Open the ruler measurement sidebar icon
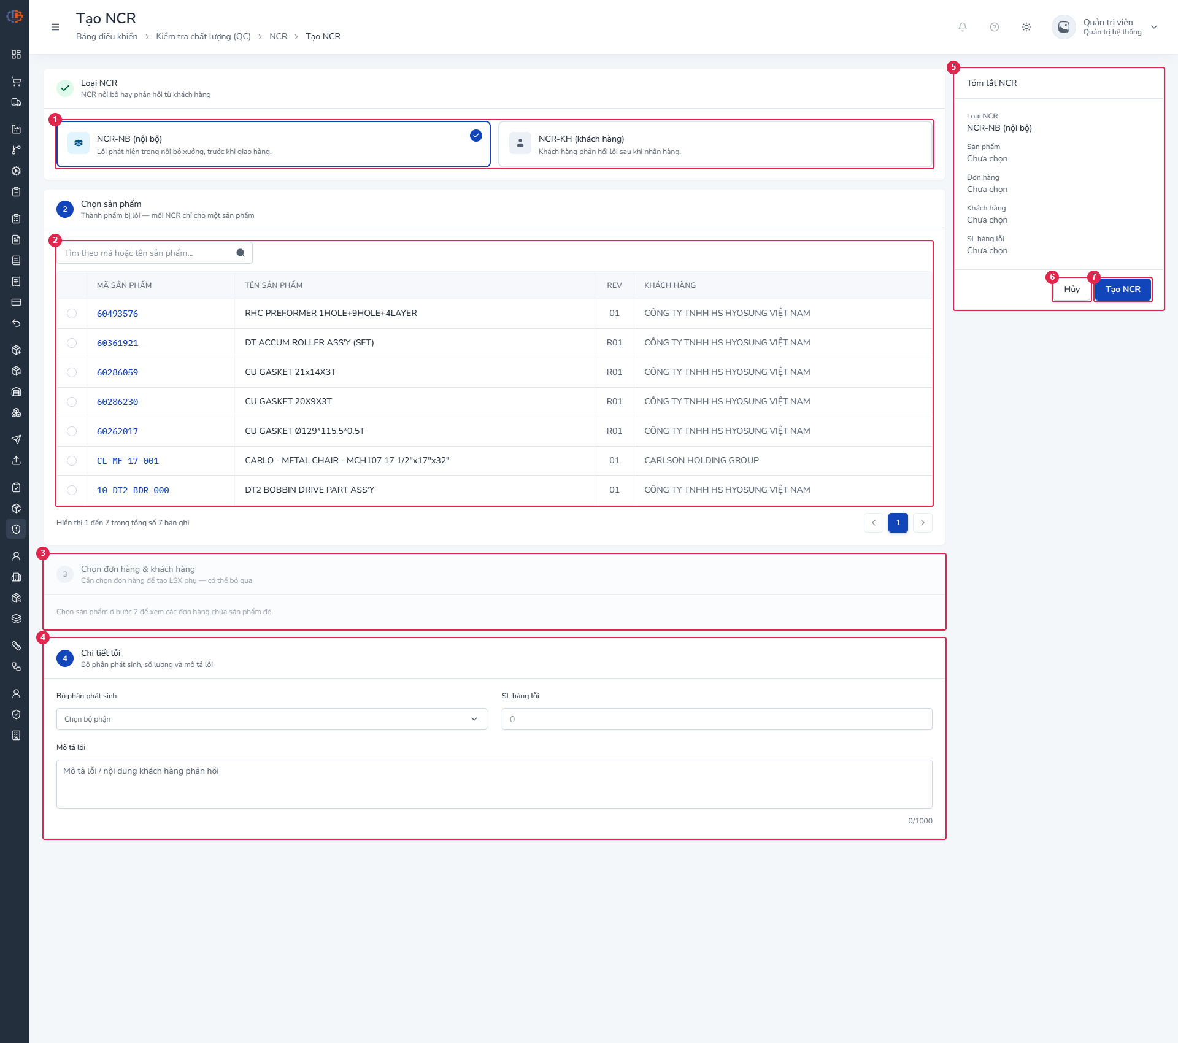The height and width of the screenshot is (1043, 1178). pos(16,645)
